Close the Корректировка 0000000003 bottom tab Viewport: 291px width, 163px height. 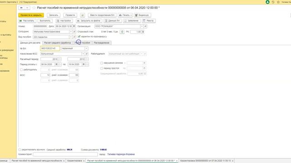pyautogui.click(x=232, y=161)
